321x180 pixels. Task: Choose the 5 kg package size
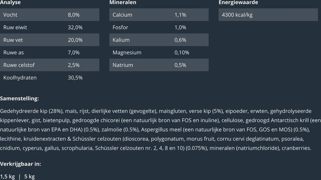pyautogui.click(x=29, y=177)
